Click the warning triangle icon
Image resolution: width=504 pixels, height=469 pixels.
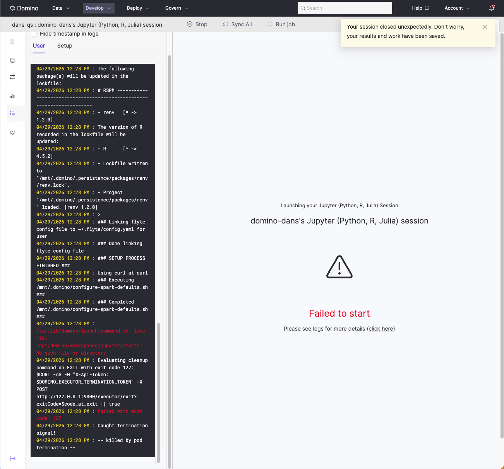[x=339, y=267]
